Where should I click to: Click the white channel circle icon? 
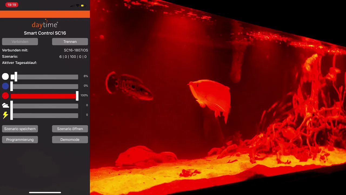click(5, 77)
